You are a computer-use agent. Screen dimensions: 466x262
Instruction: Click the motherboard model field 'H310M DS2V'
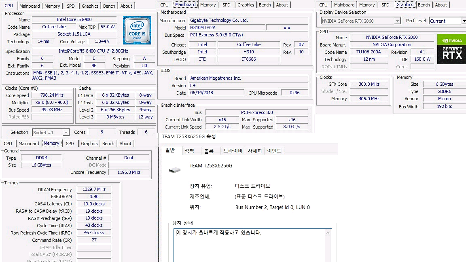227,27
